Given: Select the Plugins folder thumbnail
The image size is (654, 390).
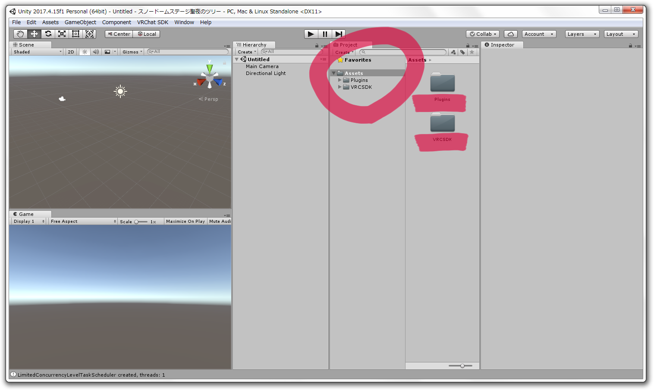Looking at the screenshot, I should tap(443, 82).
